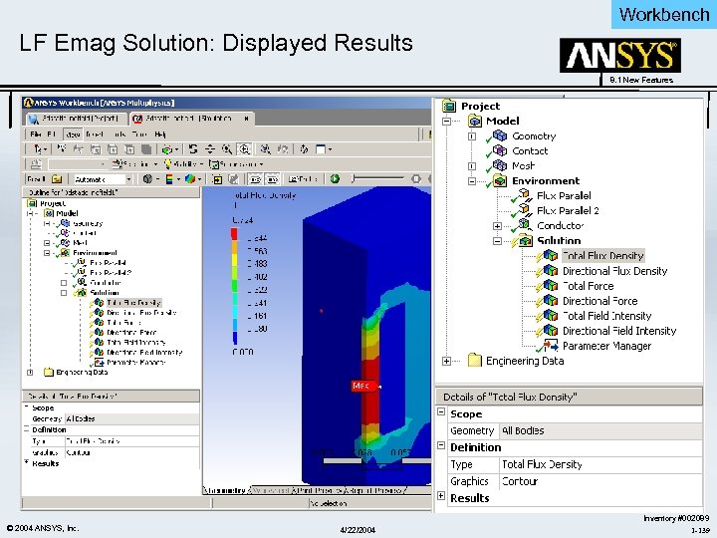Open the Help menu

(x=160, y=134)
